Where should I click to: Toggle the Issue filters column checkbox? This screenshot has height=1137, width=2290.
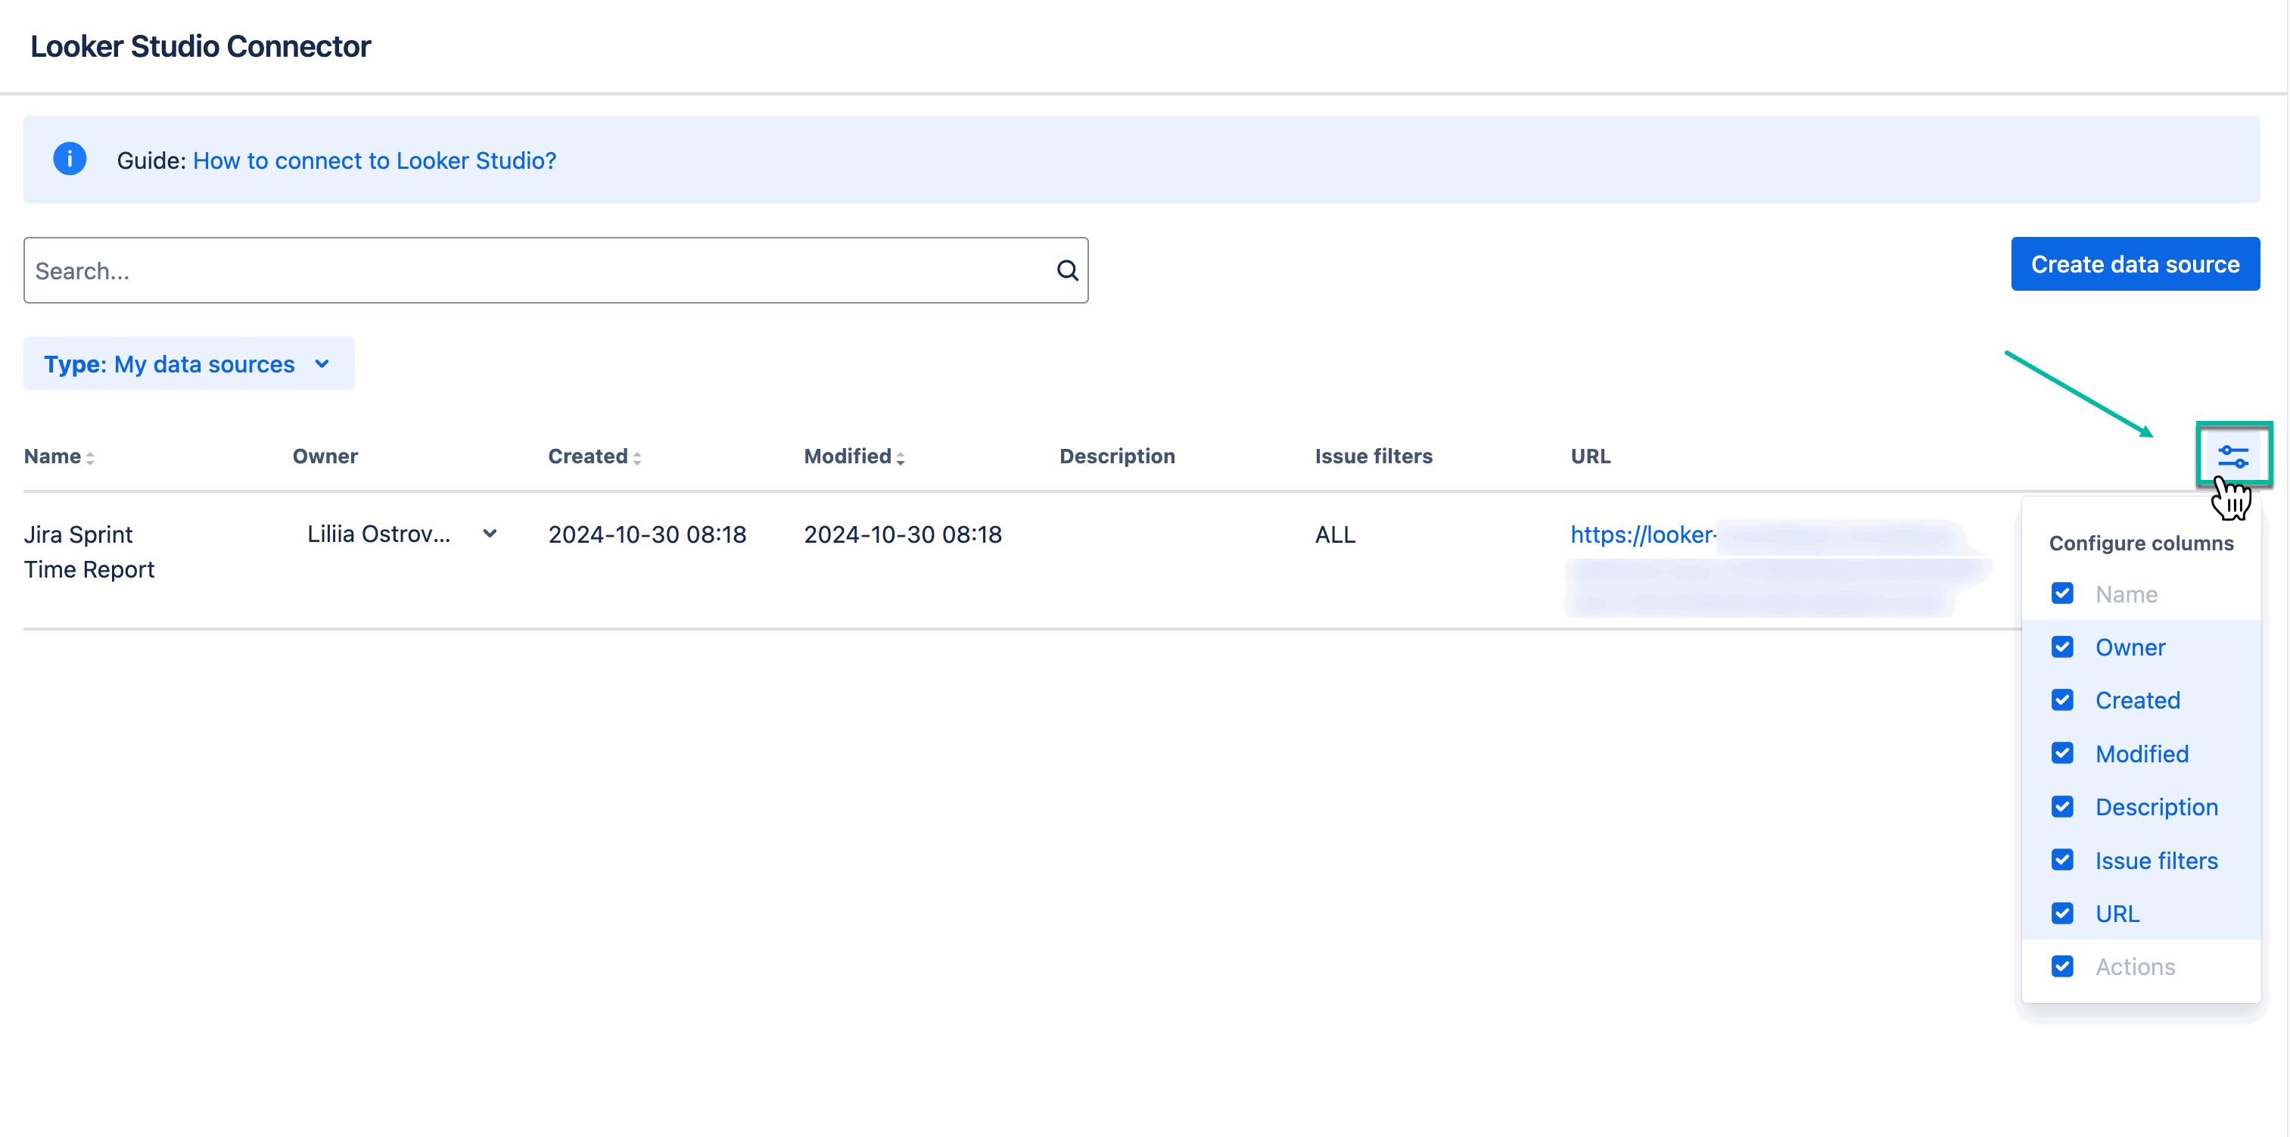(x=2061, y=861)
